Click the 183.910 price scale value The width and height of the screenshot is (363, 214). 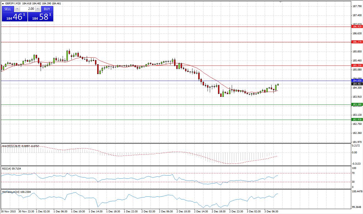[x=357, y=97]
